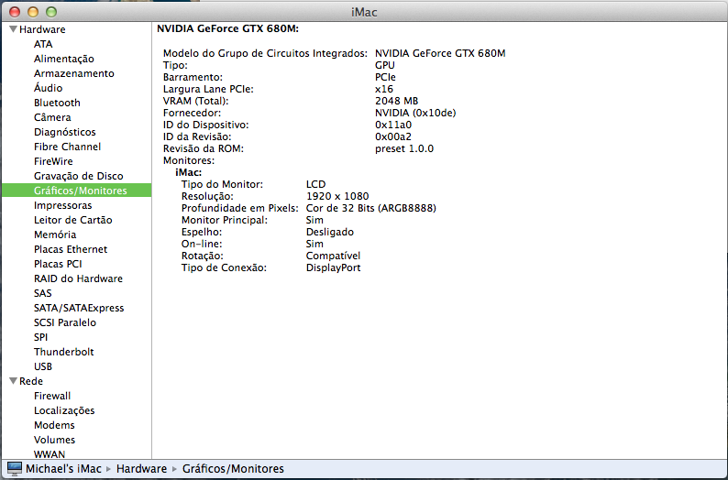Click Gráficos/Monitores breadcrumb in path bar
728x480 pixels.
click(233, 468)
